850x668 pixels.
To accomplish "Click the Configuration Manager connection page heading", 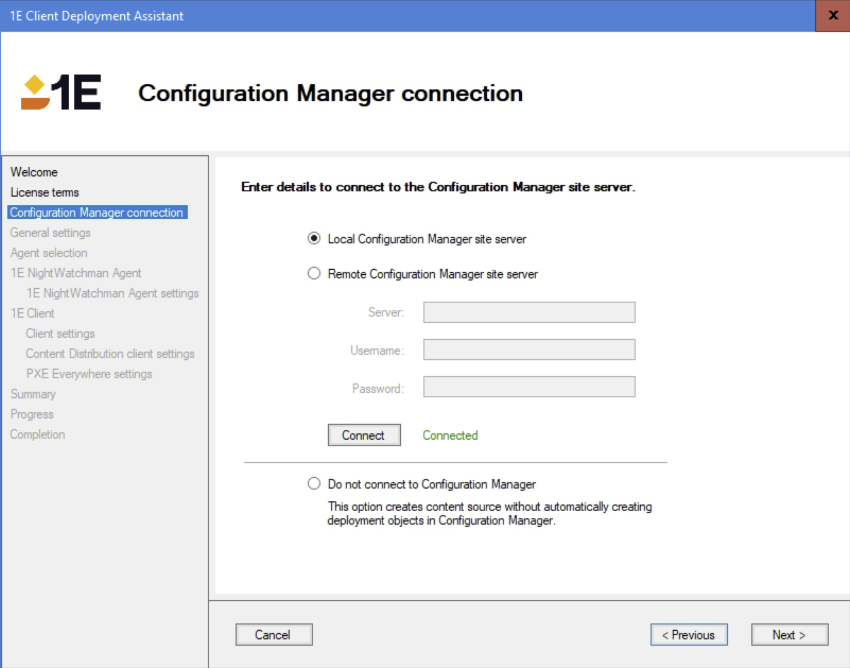I will [330, 93].
